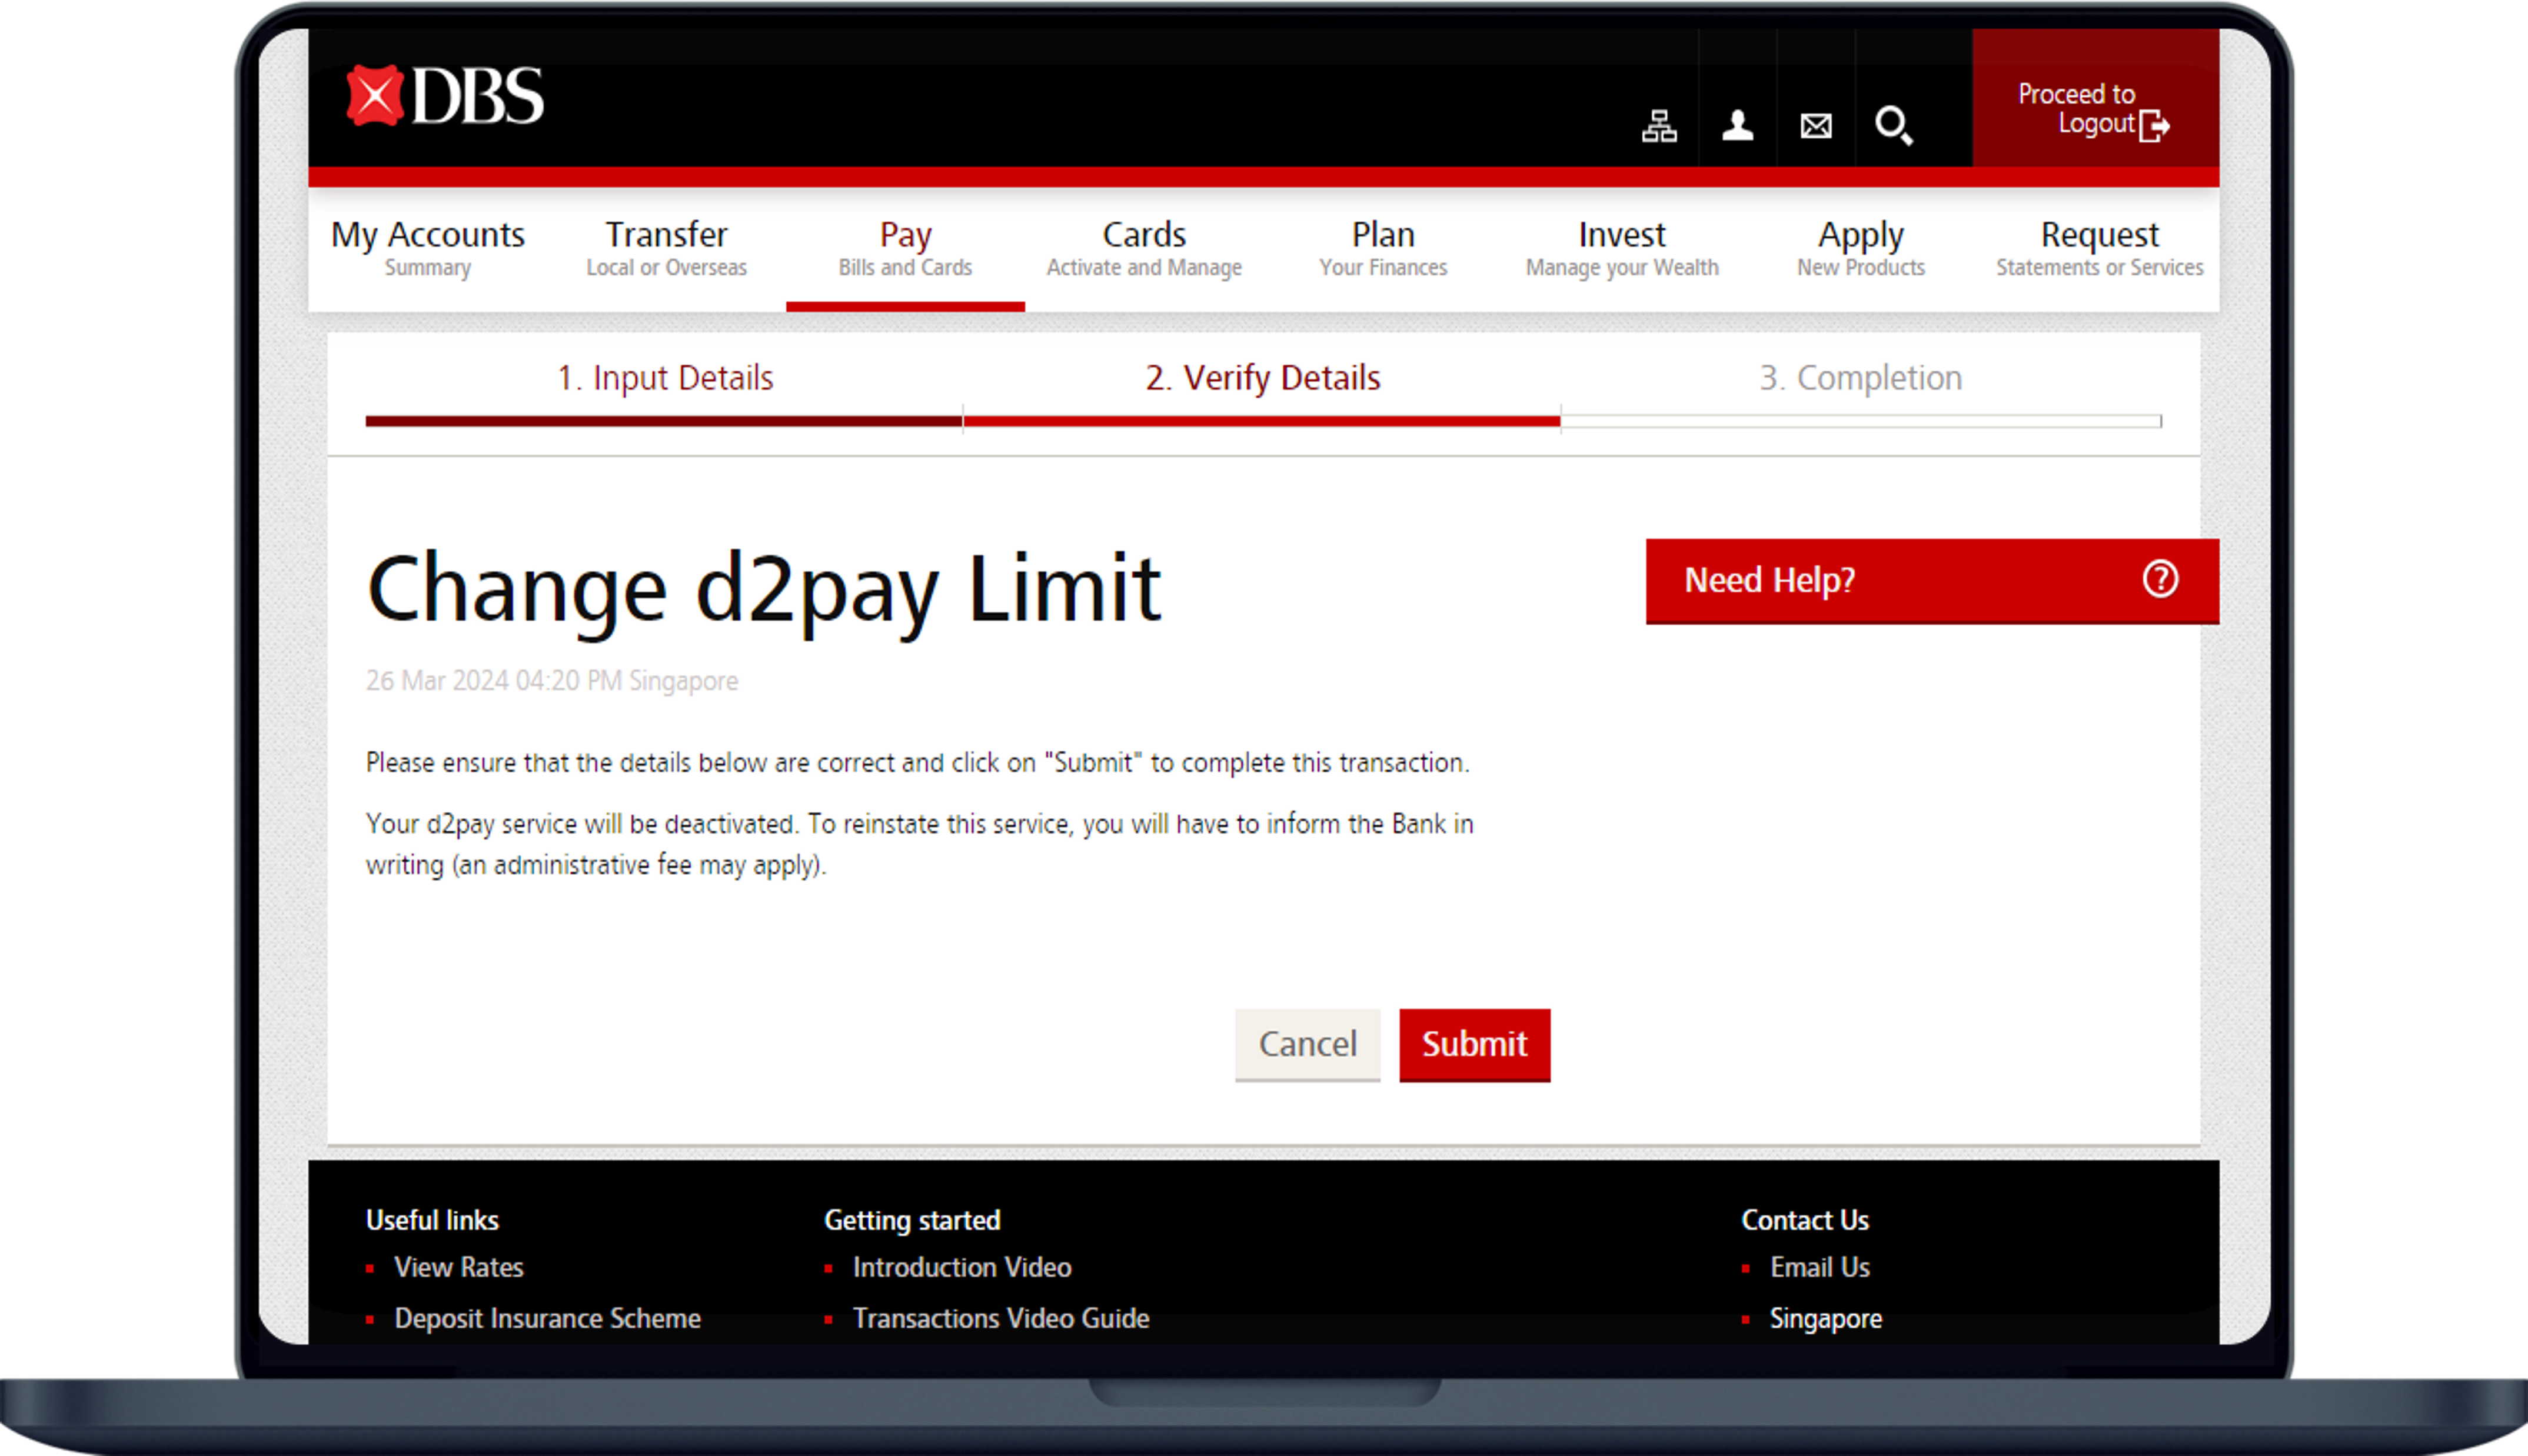This screenshot has width=2528, height=1456.
Task: Open the mail envelope icon
Action: (1816, 126)
